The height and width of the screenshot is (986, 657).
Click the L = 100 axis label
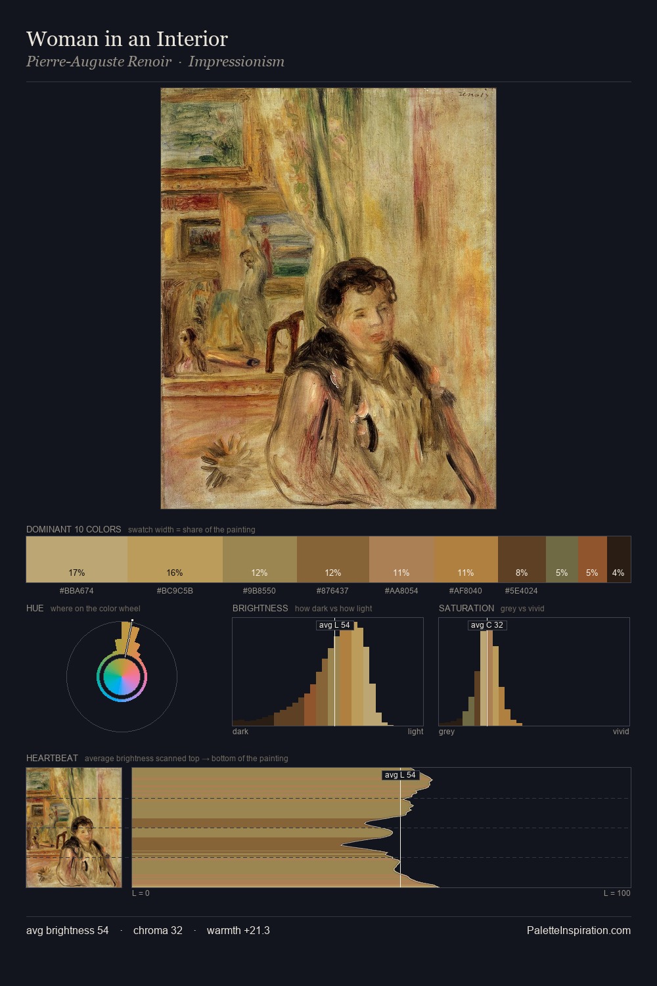(617, 893)
